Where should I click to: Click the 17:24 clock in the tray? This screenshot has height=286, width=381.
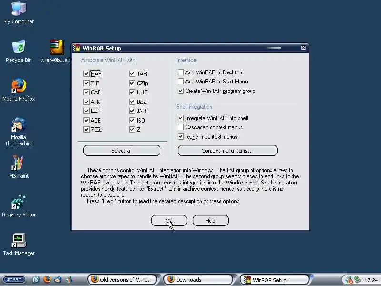click(x=371, y=280)
